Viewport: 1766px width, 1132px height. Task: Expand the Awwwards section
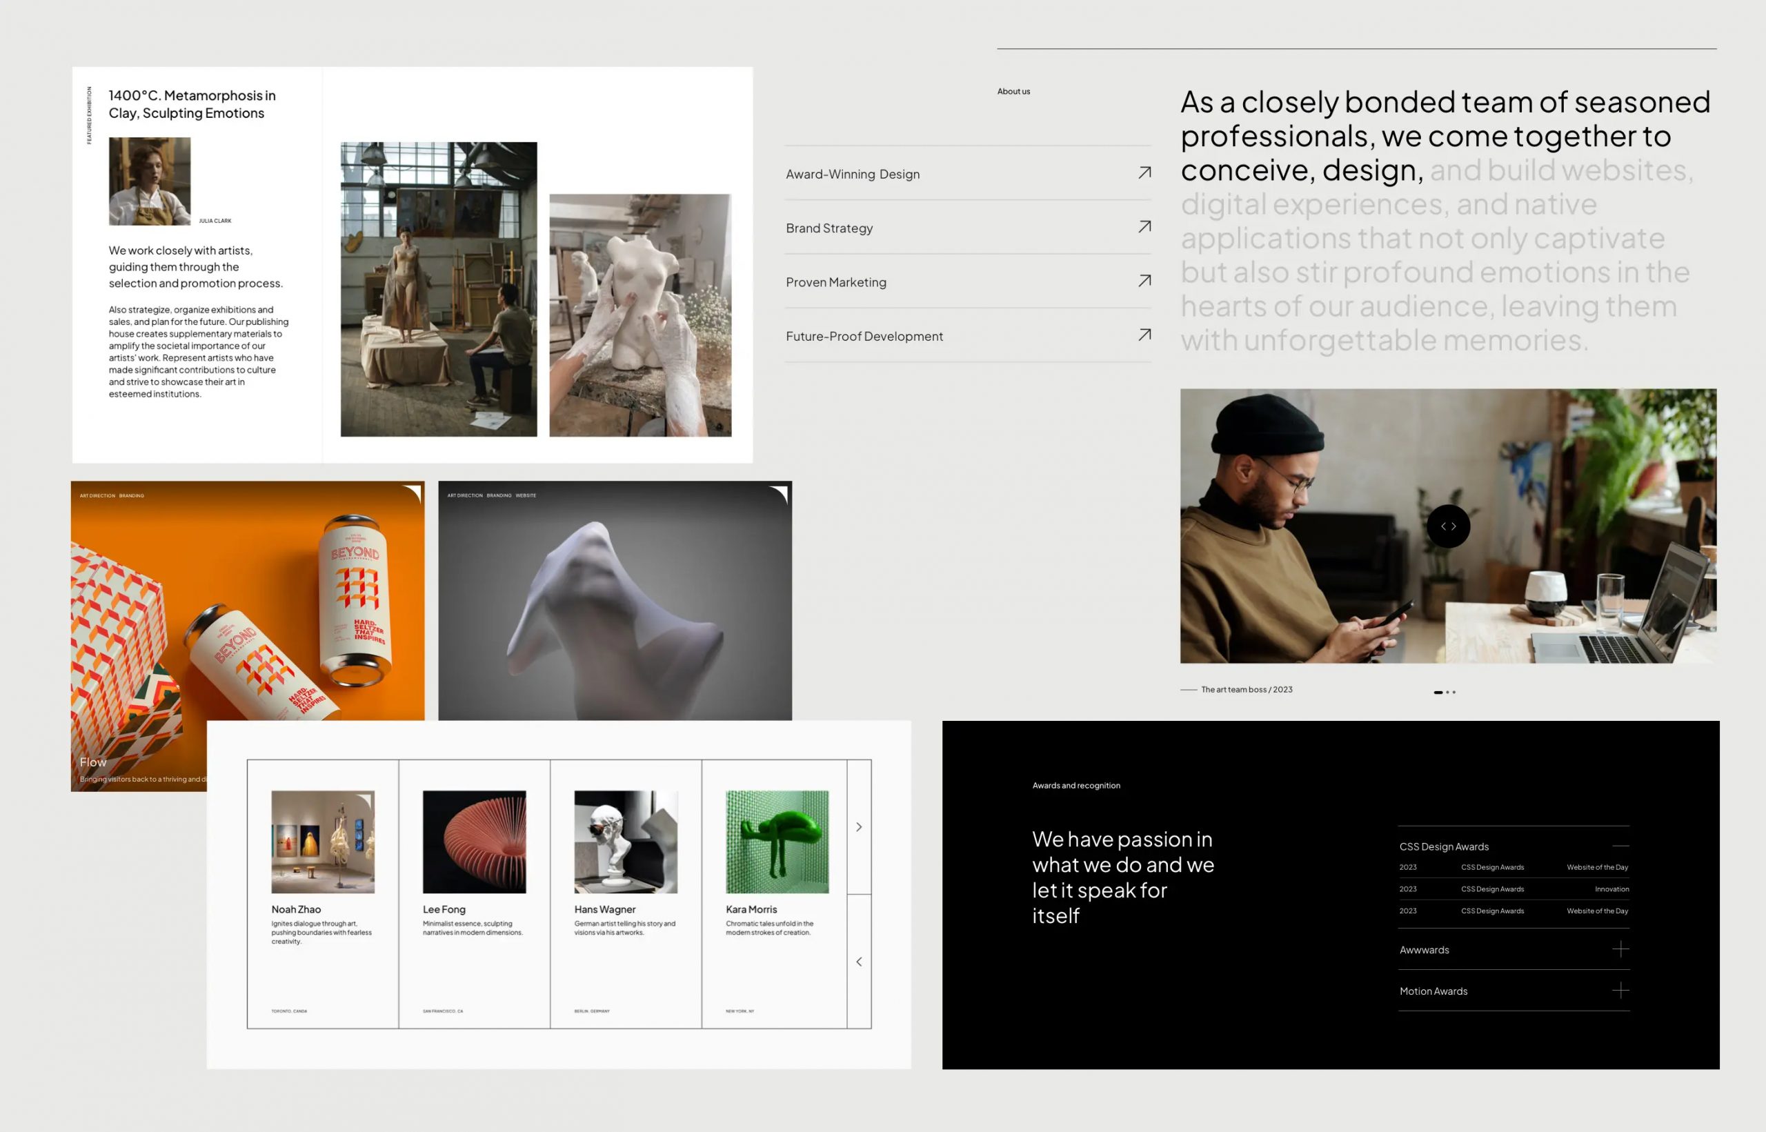pyautogui.click(x=1620, y=950)
